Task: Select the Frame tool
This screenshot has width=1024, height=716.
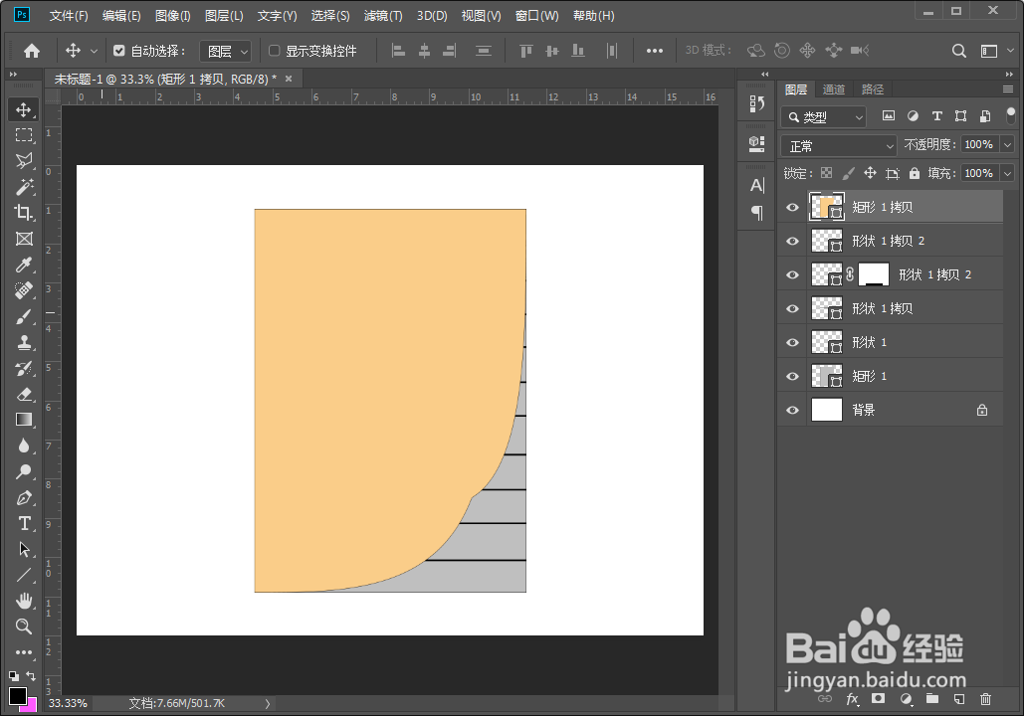Action: pyautogui.click(x=24, y=239)
